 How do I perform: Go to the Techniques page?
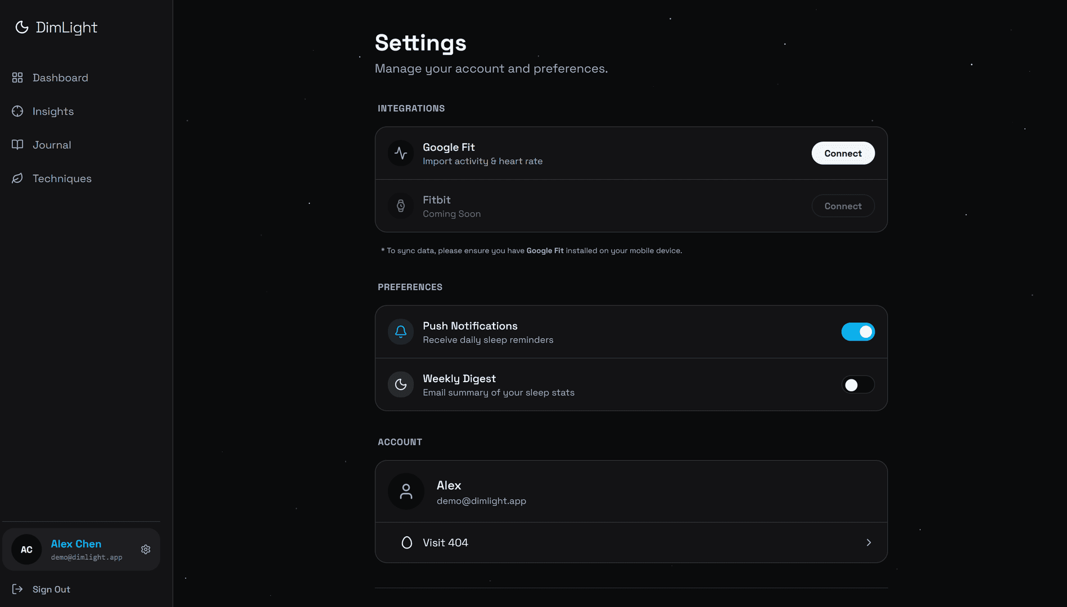coord(62,178)
